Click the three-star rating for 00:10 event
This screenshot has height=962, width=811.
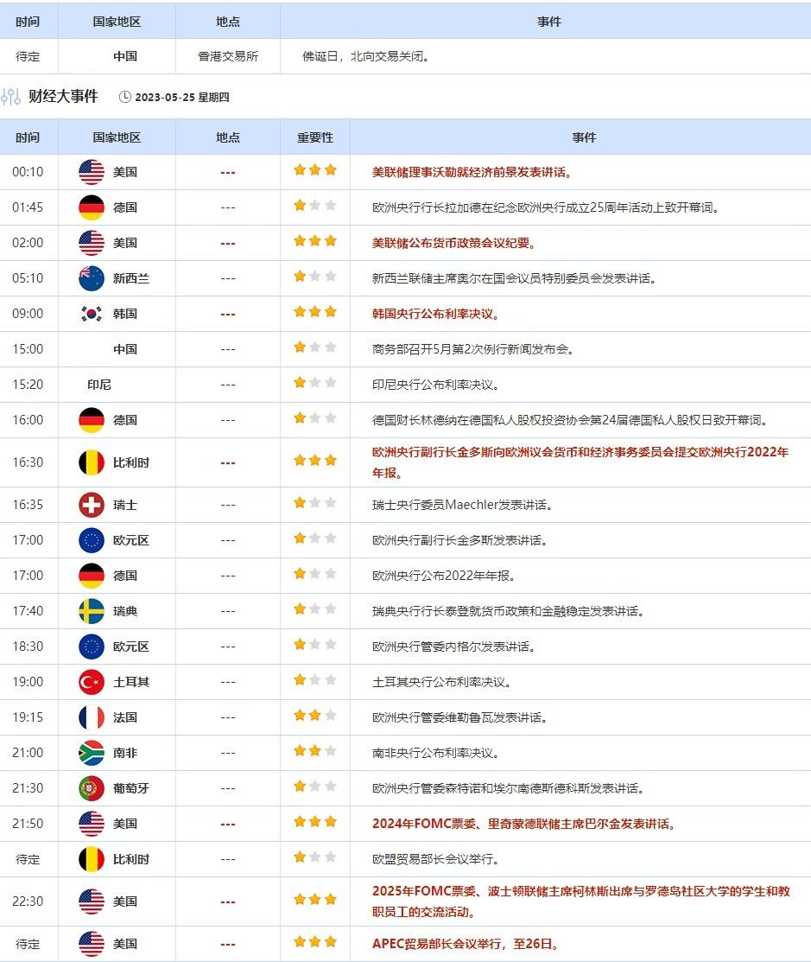(314, 170)
